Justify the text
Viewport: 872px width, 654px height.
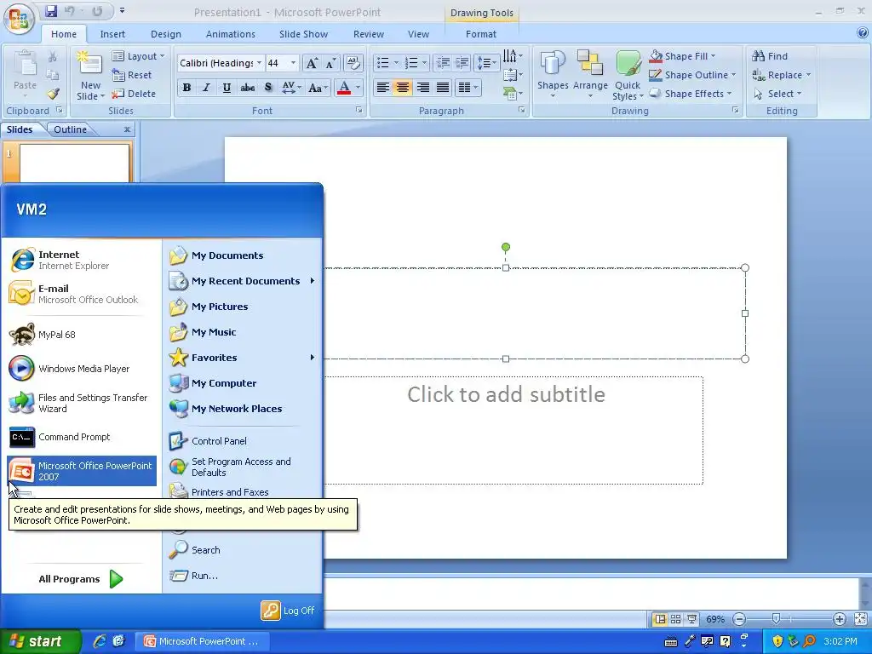443,88
